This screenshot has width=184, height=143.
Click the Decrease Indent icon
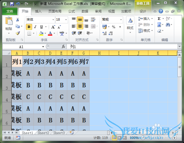click(74, 33)
